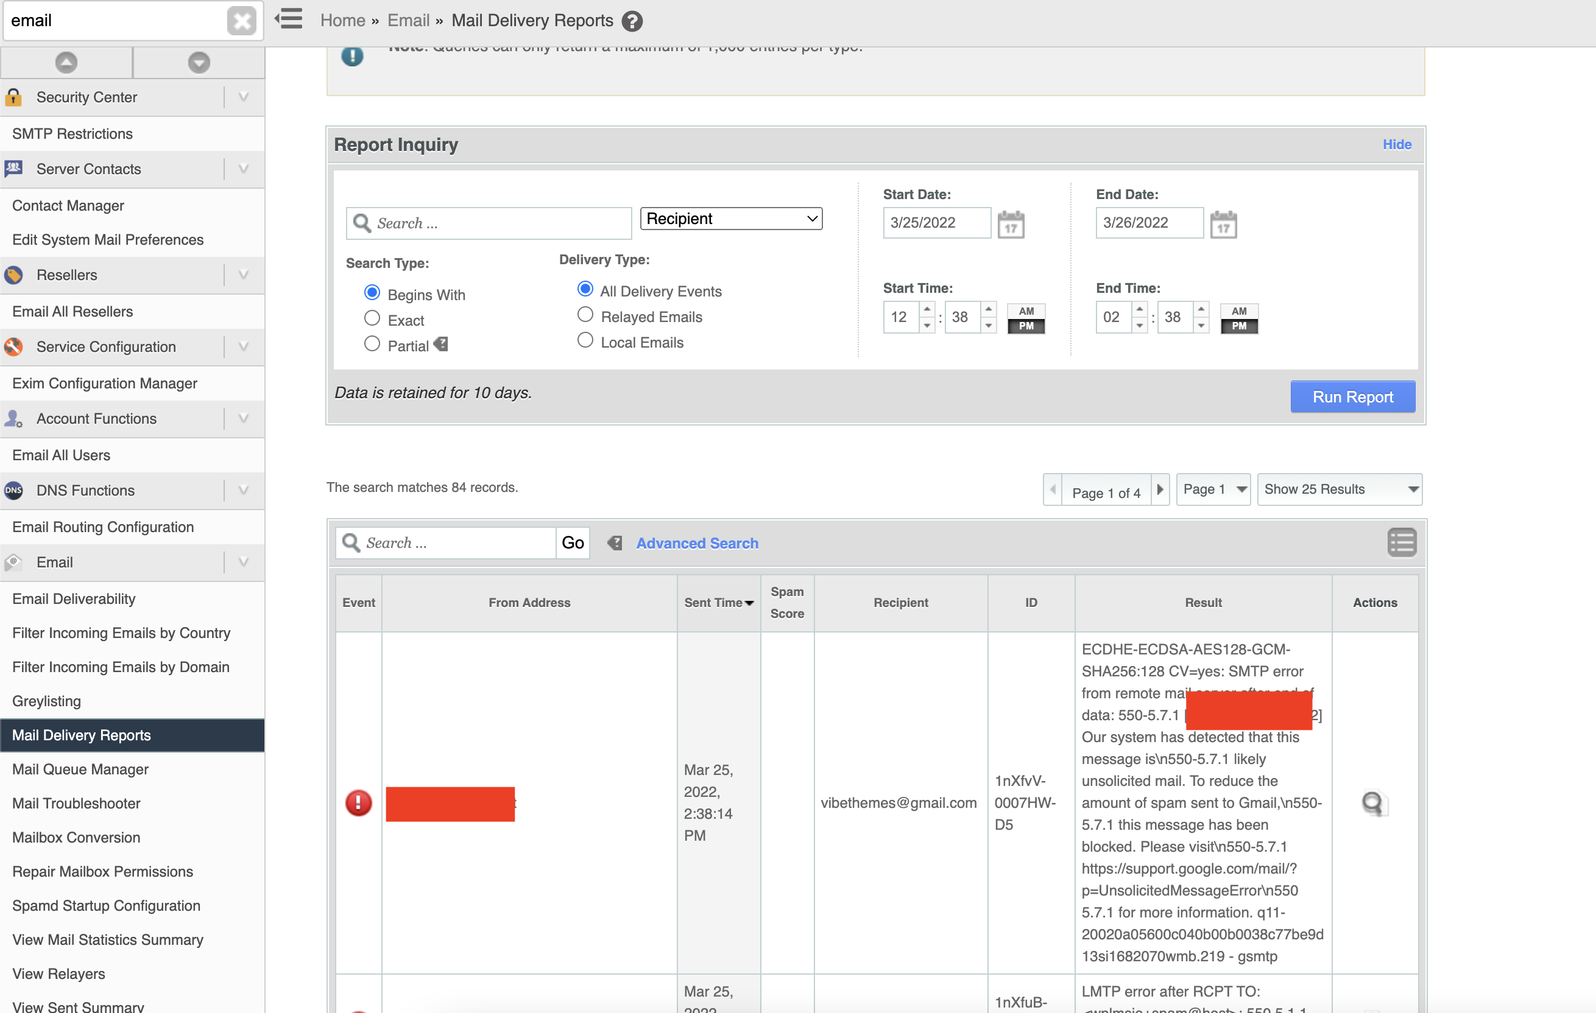
Task: Collapse all sidebar sections up arrow
Action: (66, 62)
